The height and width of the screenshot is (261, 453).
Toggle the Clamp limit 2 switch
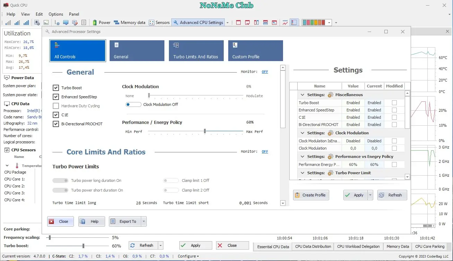(x=171, y=190)
